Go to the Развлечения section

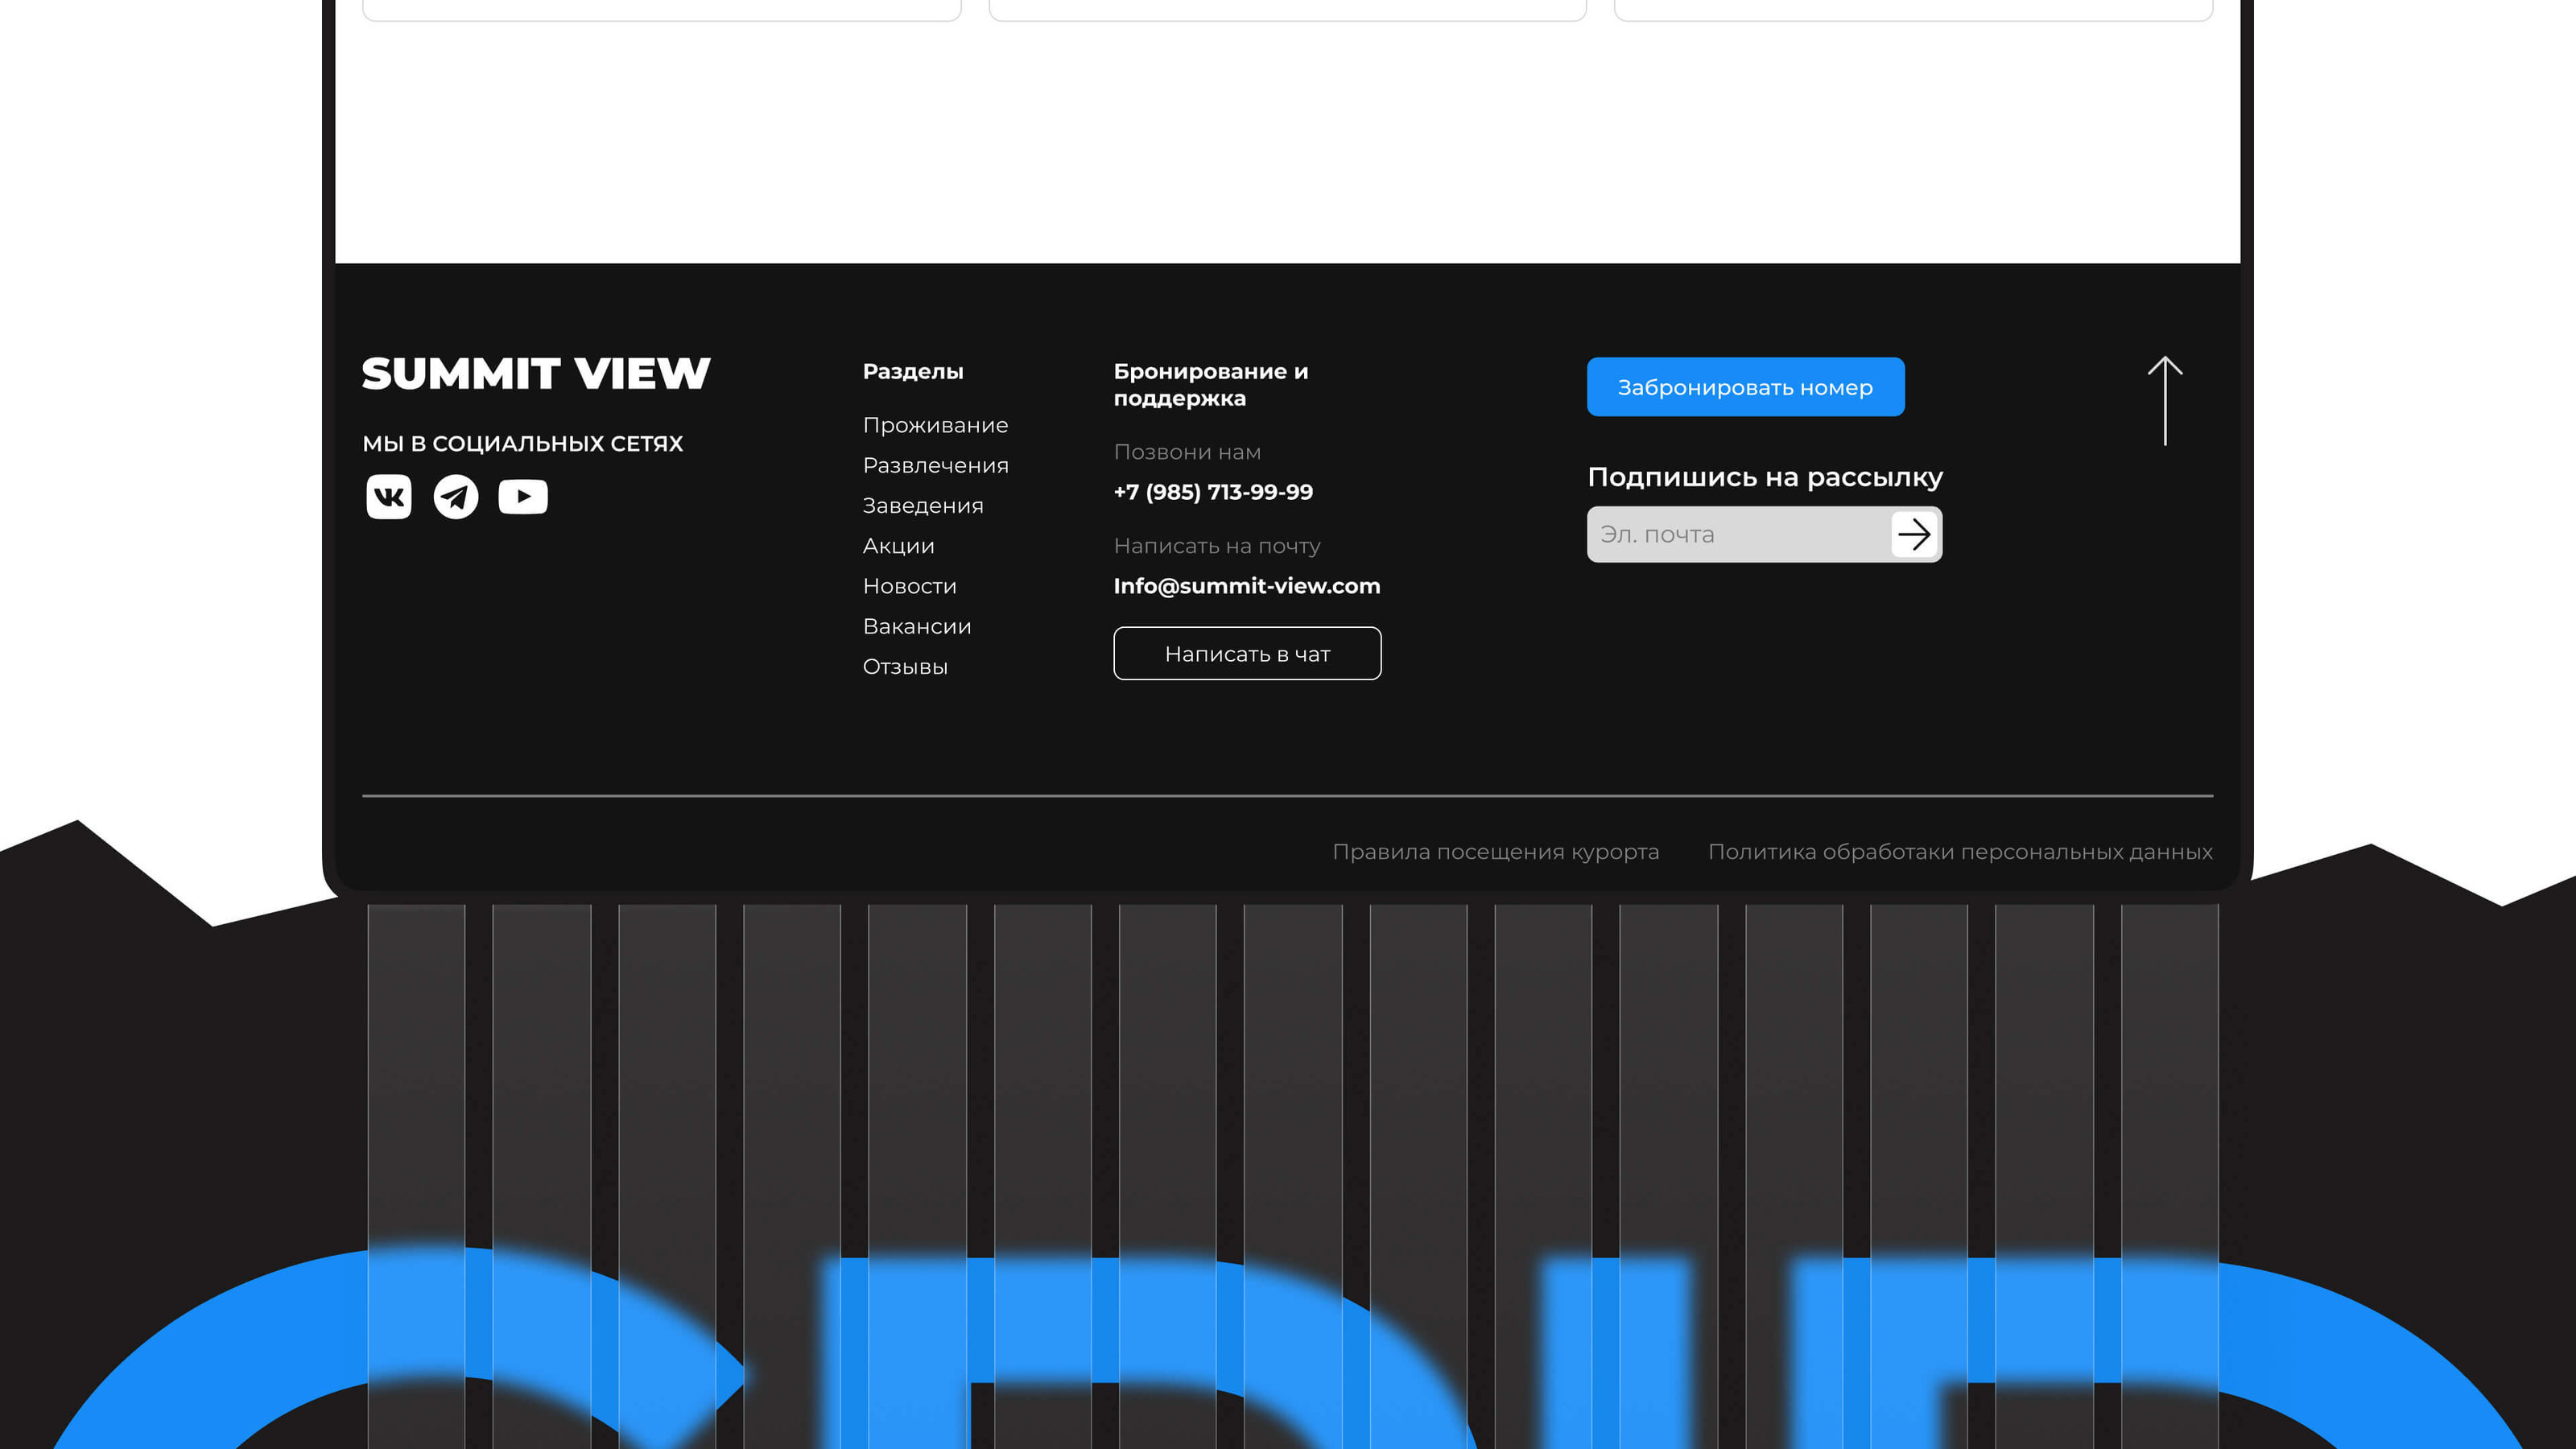pyautogui.click(x=935, y=465)
